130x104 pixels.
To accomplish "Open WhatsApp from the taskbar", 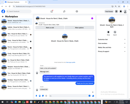I will 23,102.
